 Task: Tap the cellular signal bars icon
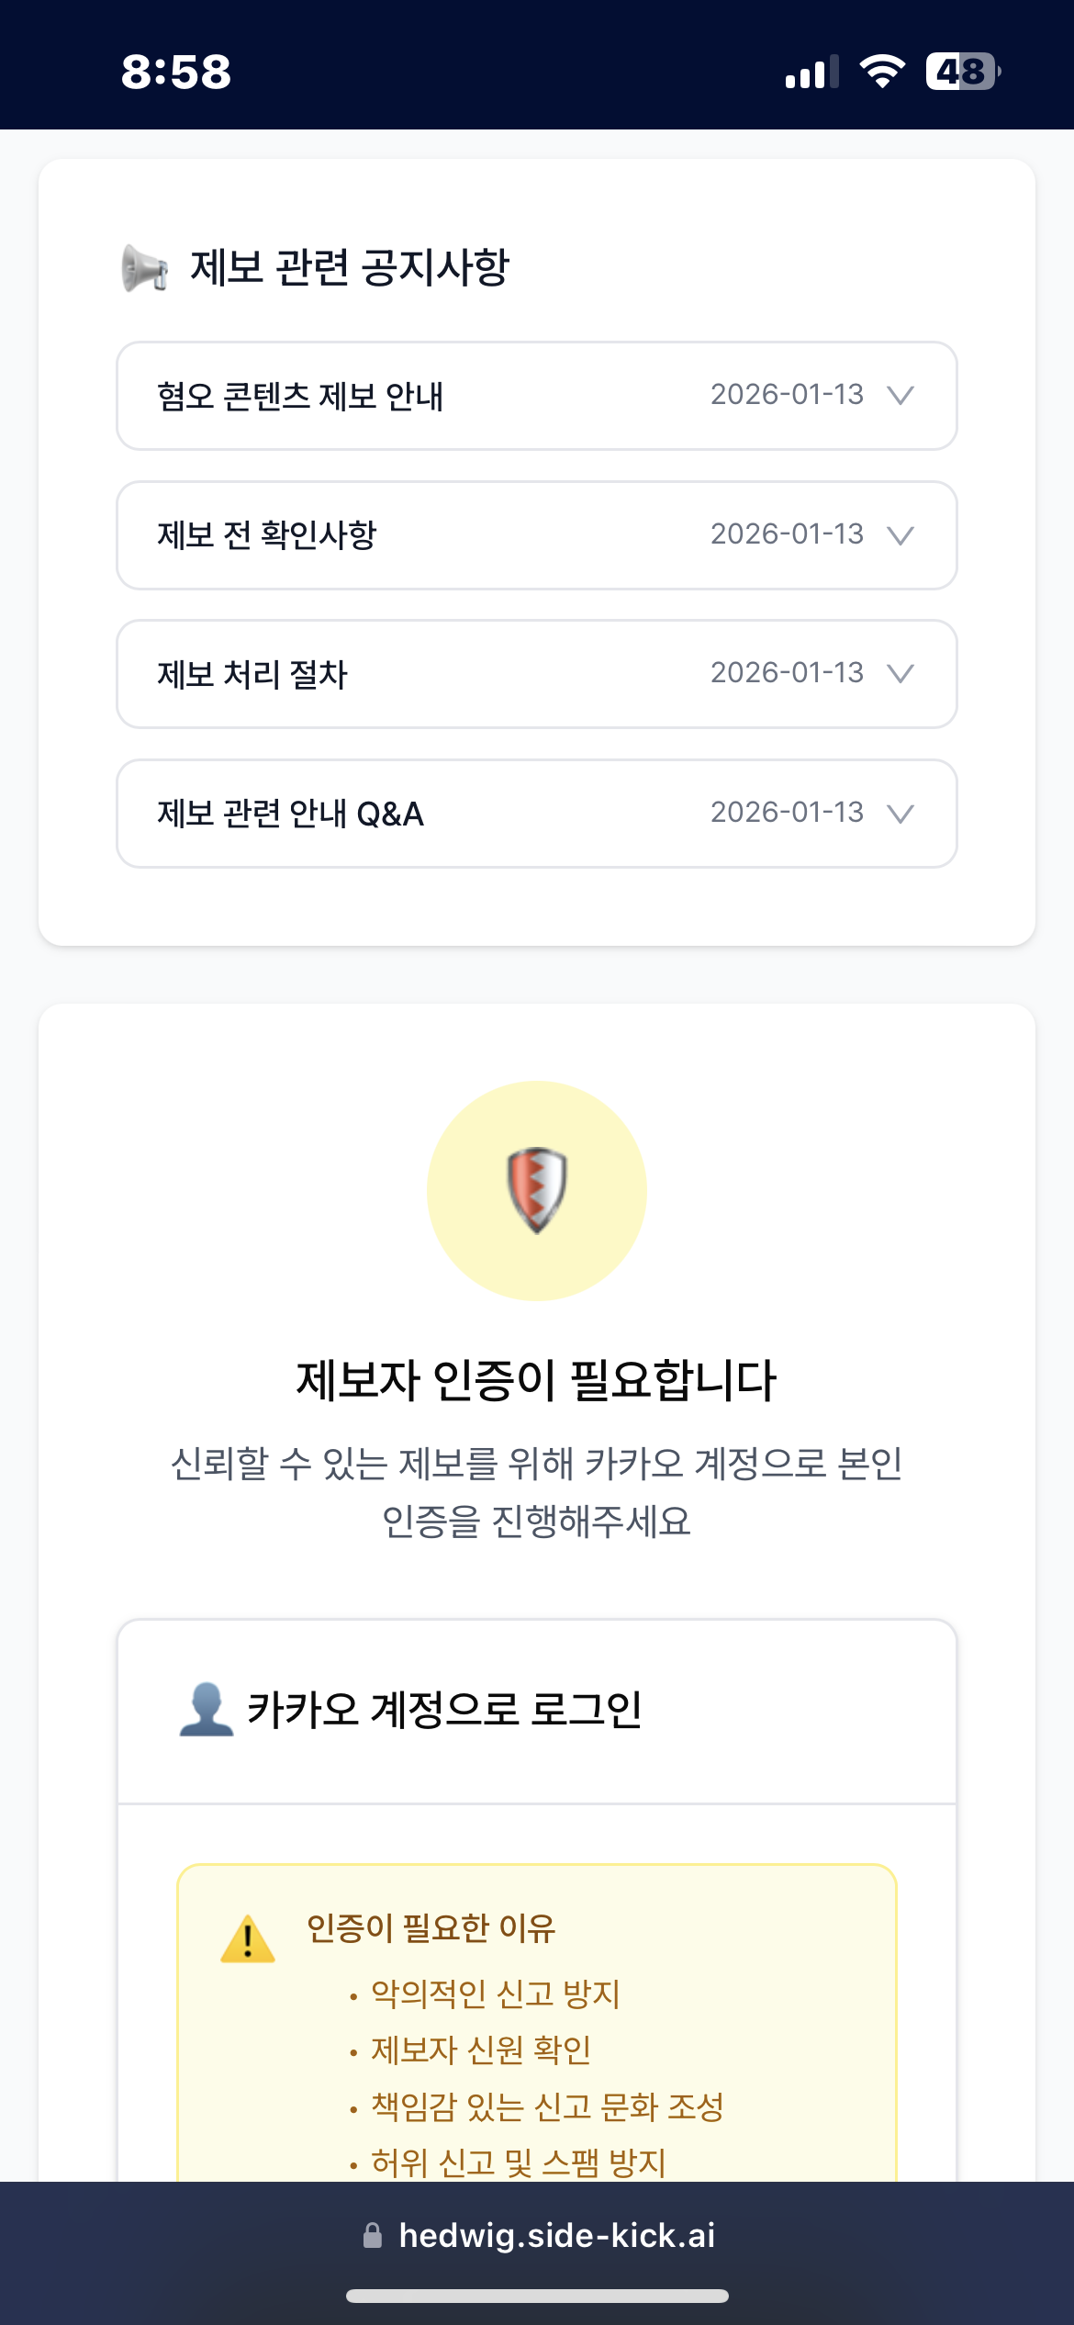811,72
